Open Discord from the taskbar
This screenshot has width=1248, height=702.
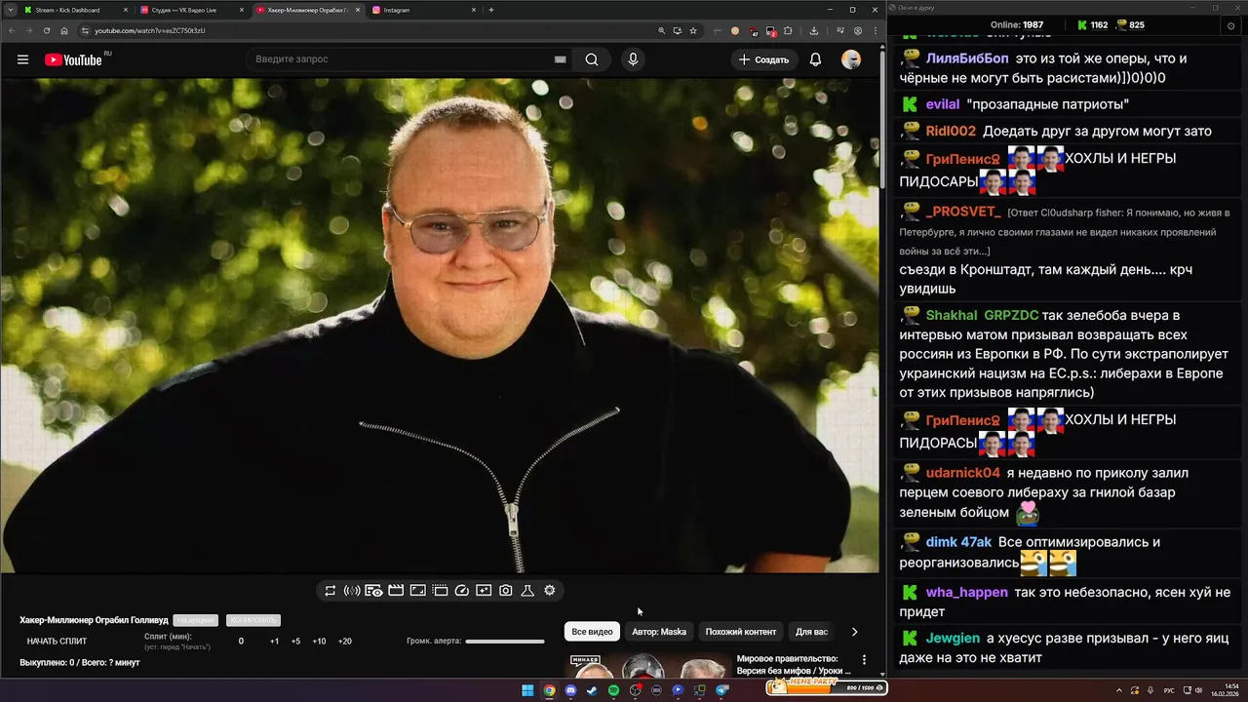point(570,690)
